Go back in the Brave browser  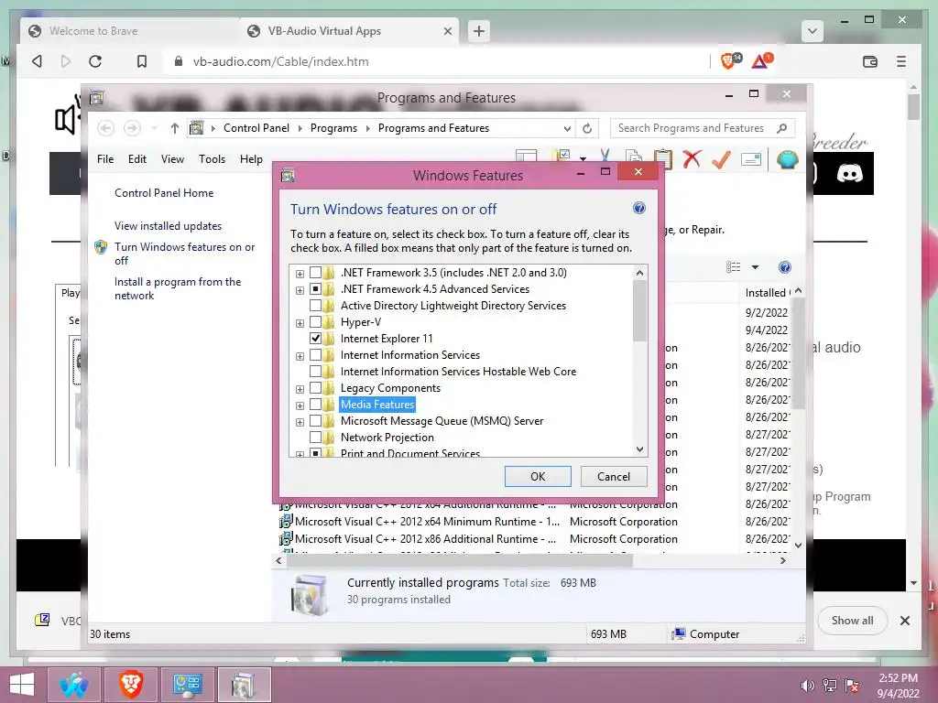(37, 61)
